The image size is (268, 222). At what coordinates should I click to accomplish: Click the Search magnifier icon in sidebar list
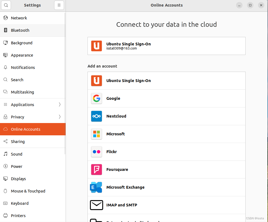pyautogui.click(x=5, y=80)
